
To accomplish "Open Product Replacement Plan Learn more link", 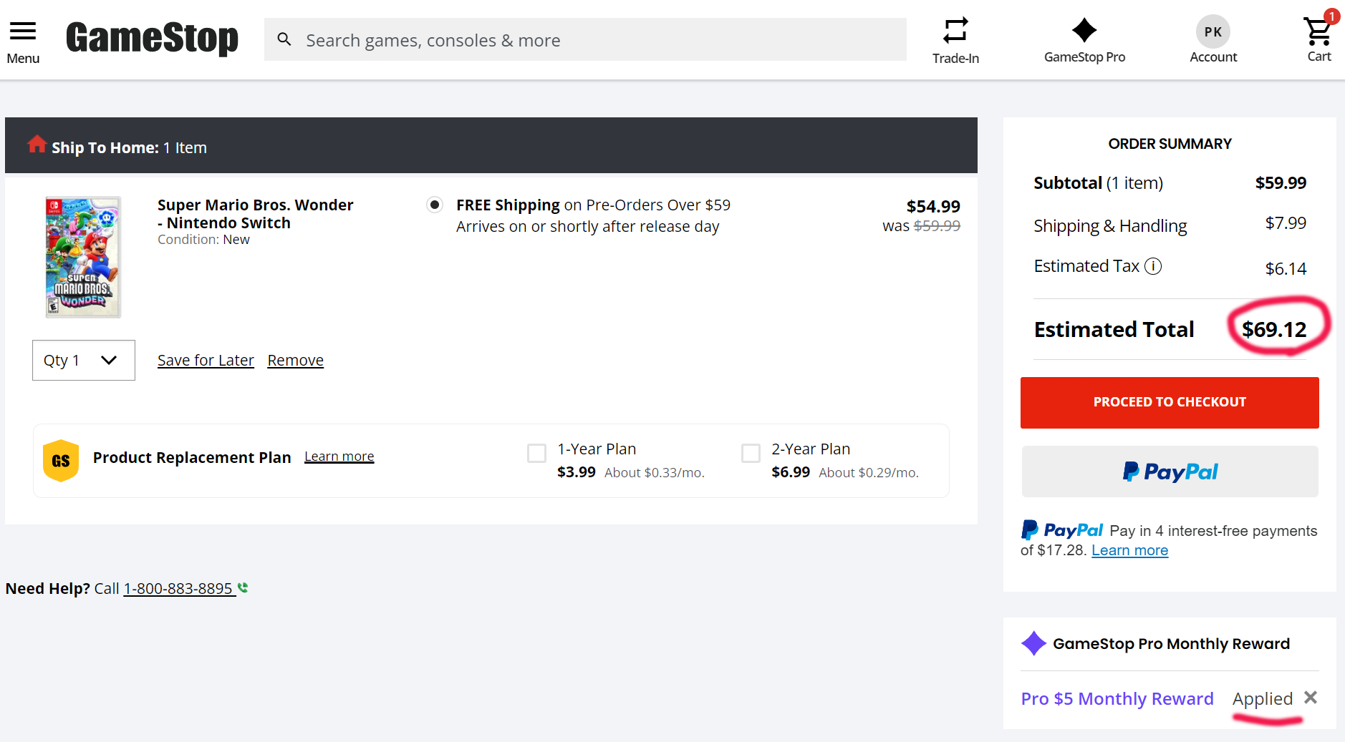I will (339, 456).
